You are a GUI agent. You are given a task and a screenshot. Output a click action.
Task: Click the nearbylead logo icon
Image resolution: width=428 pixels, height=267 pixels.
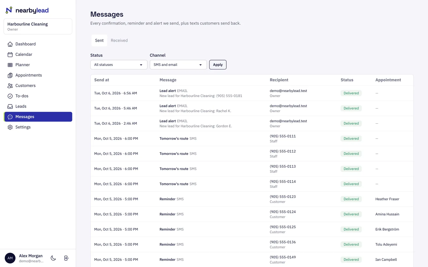tap(9, 10)
